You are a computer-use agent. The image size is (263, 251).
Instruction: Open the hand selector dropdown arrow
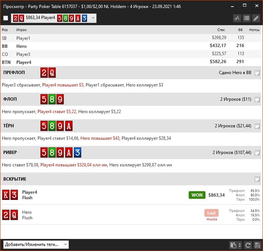93,18
